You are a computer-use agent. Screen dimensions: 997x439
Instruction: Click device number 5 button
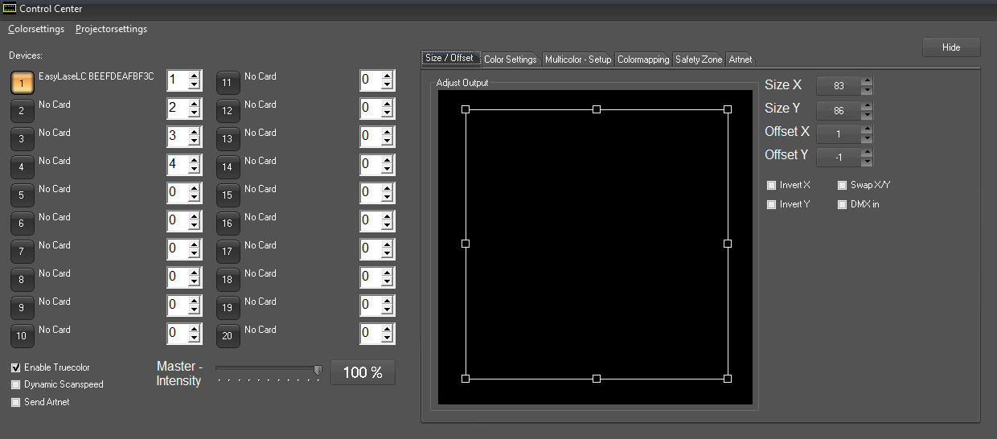coord(22,195)
